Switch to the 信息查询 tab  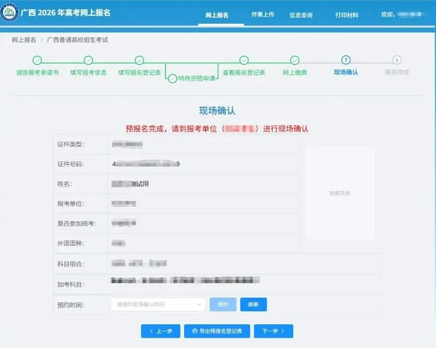(301, 15)
